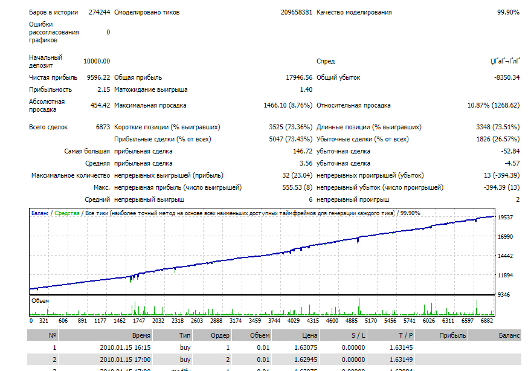Click the 4885 marker on chart x-axis
The height and width of the screenshot is (371, 531).
[351, 320]
